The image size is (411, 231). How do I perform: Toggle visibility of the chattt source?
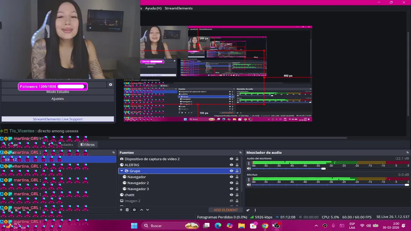coord(231,195)
